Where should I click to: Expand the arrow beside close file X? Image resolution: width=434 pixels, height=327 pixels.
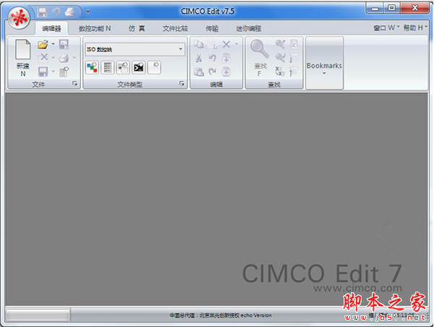tap(53, 58)
